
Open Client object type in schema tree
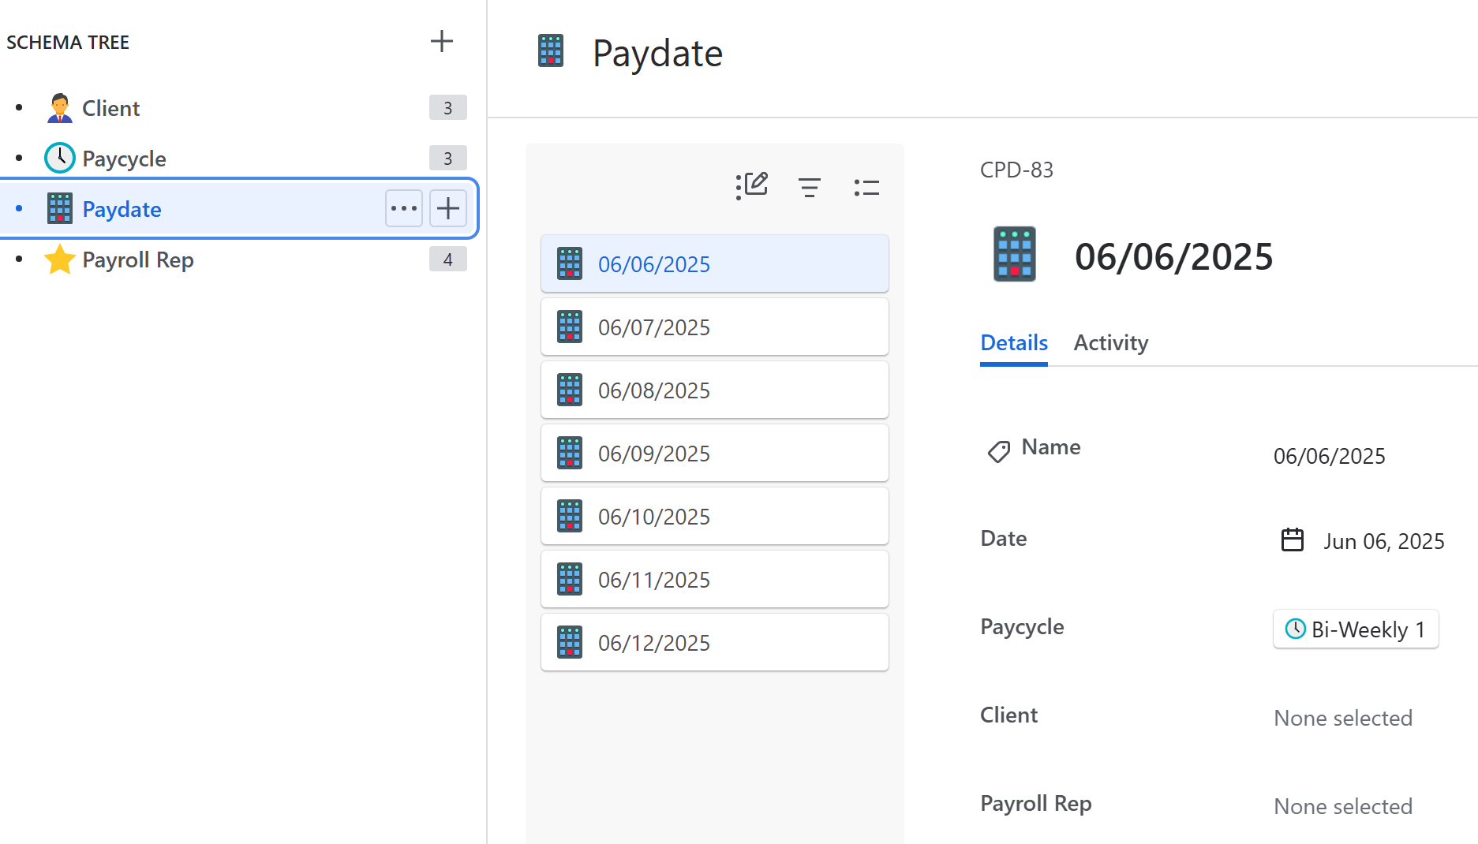tap(110, 108)
